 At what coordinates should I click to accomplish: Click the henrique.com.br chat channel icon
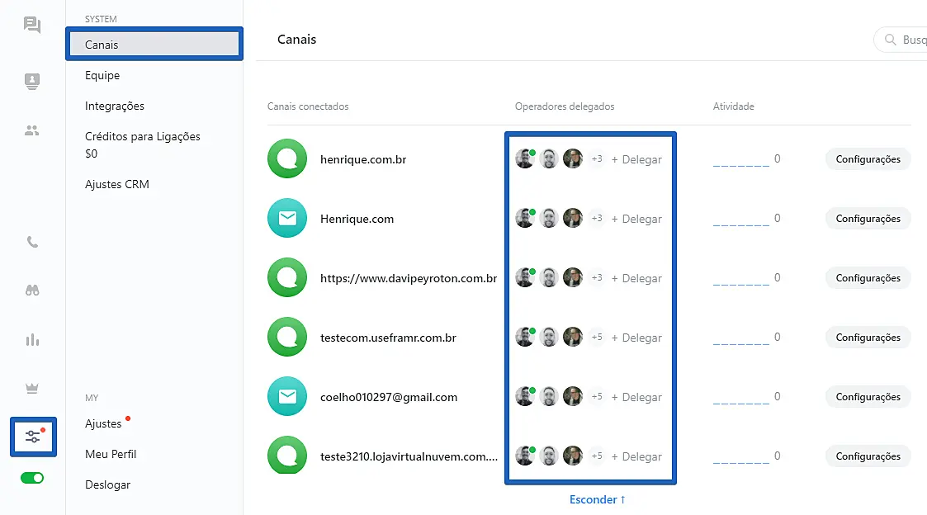(287, 158)
